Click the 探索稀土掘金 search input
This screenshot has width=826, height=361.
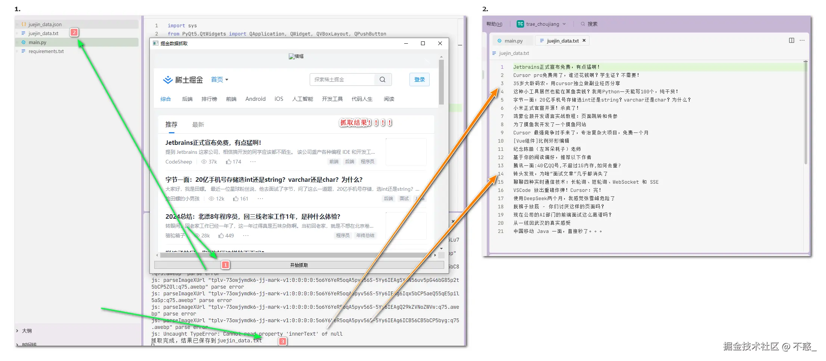point(342,80)
